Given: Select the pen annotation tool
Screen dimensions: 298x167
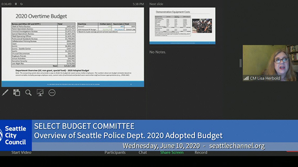Looking at the screenshot, I should coord(5,93).
